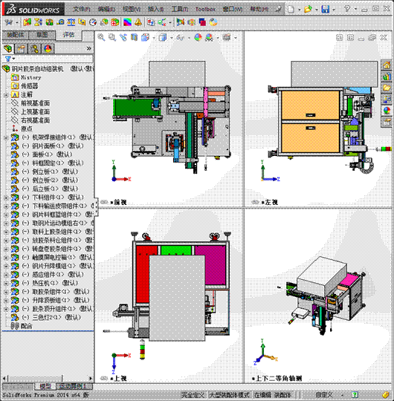The height and width of the screenshot is (401, 394).
Task: Select the 钢片面板<1> component
Action: 53,146
